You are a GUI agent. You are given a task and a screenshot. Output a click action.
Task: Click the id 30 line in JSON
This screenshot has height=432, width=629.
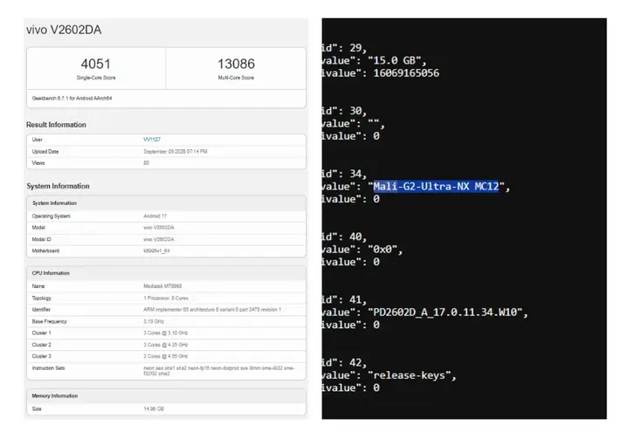(x=344, y=111)
